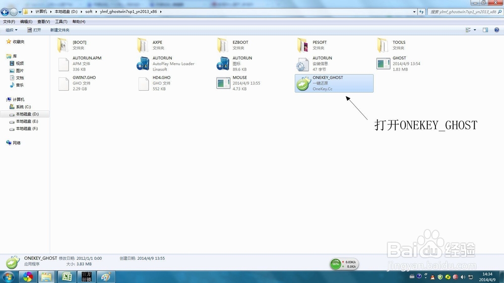504x283 pixels.
Task: Select the MOUSE 4.73 KB application icon
Action: point(223,83)
